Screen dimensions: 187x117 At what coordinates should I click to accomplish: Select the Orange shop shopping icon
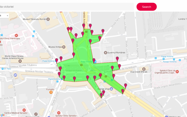(x=111, y=89)
